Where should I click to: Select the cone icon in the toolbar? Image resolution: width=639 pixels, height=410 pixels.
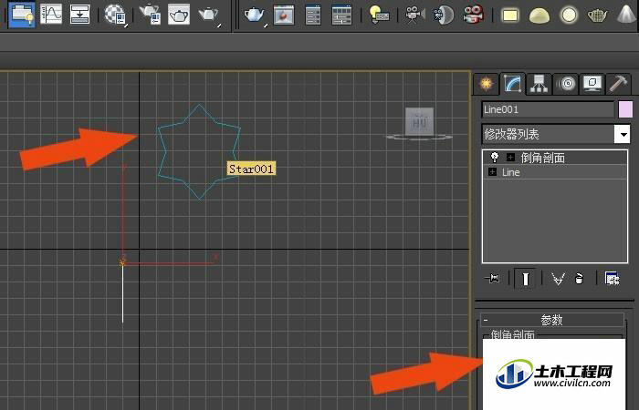[x=626, y=14]
